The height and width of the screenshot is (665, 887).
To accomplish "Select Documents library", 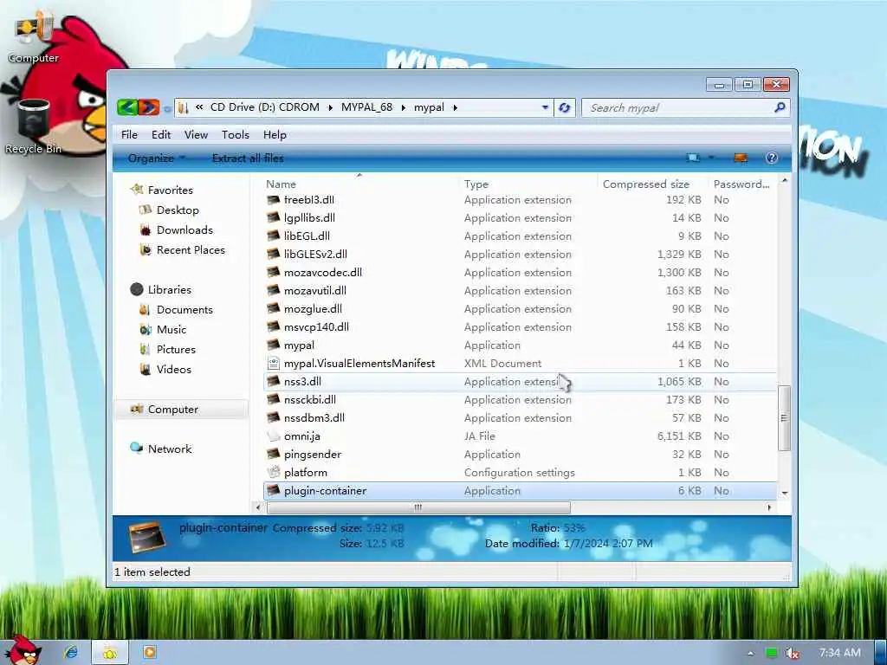I will pyautogui.click(x=185, y=310).
